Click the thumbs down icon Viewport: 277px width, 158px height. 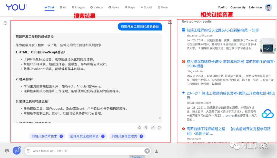coord(159,128)
